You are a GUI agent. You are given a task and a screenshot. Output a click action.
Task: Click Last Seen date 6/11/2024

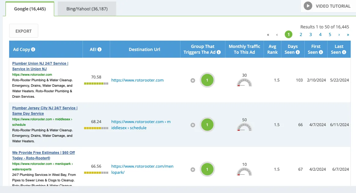point(339,125)
